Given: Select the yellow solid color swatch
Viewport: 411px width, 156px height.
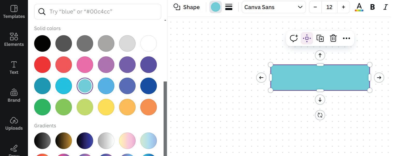Looking at the screenshot, I should tap(106, 107).
